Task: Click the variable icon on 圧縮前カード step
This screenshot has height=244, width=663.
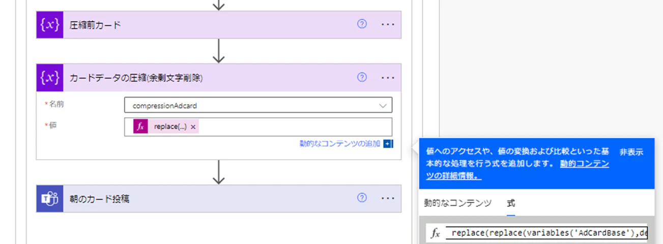Action: coord(49,24)
